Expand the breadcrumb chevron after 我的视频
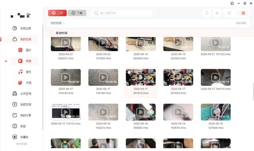This screenshot has height=151, width=254. point(63,23)
